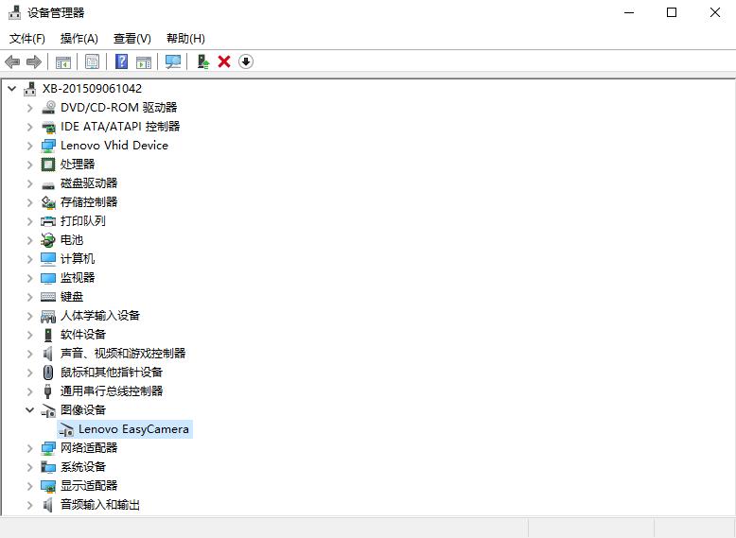736x538 pixels.
Task: Click the 声音、视频和游戏控制器 speaker icon
Action: click(47, 354)
